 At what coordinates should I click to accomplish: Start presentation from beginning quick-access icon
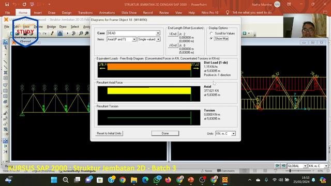32,5
